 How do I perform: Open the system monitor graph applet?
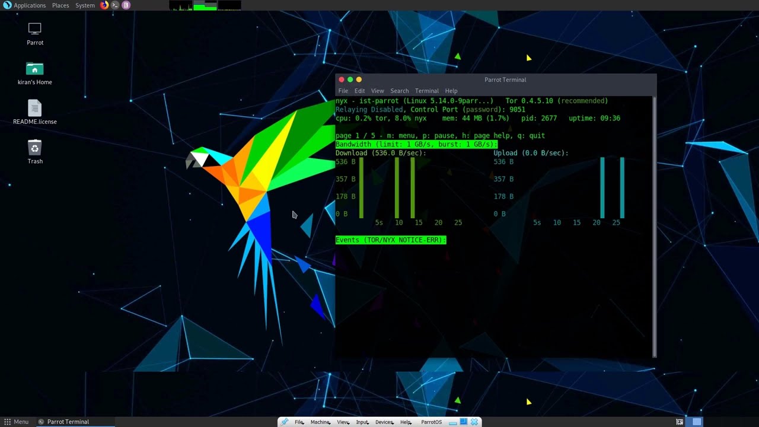pos(205,5)
